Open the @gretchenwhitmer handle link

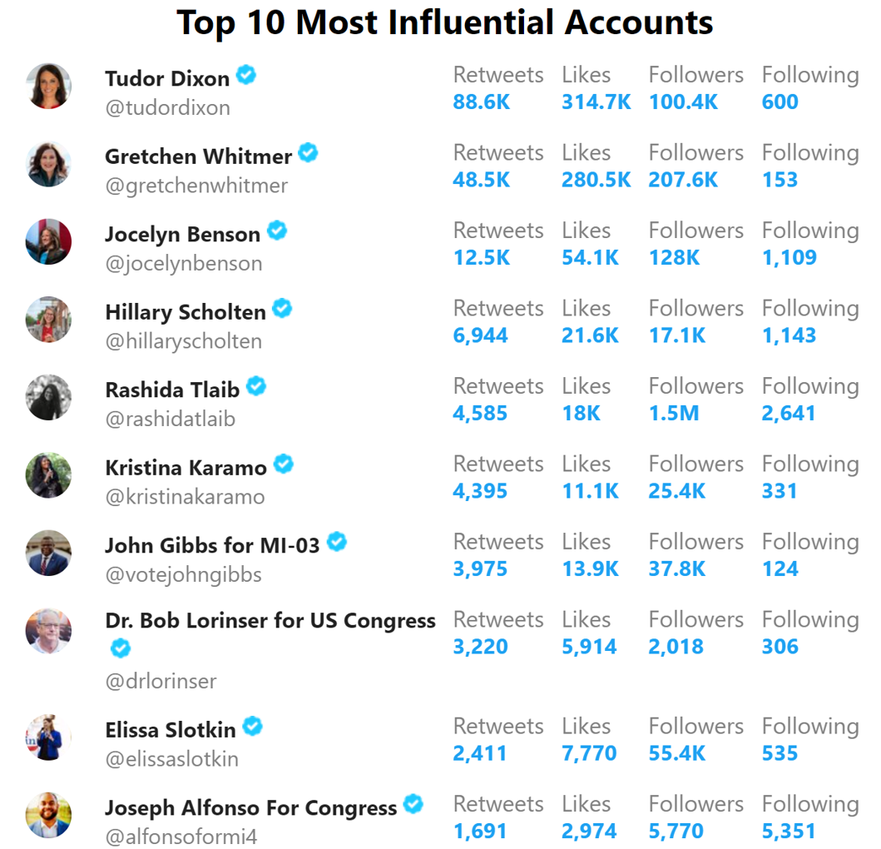[196, 186]
